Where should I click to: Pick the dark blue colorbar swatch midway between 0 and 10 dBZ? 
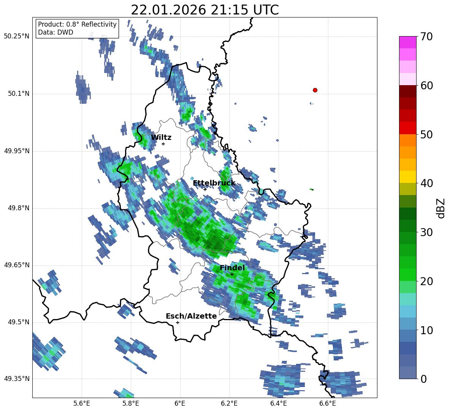coord(407,348)
